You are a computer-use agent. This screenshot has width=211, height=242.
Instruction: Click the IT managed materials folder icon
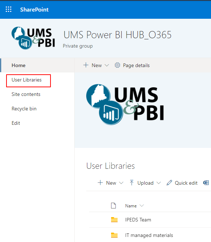(x=114, y=235)
